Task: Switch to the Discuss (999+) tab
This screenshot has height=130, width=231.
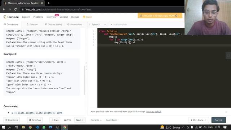Action: click(53, 25)
